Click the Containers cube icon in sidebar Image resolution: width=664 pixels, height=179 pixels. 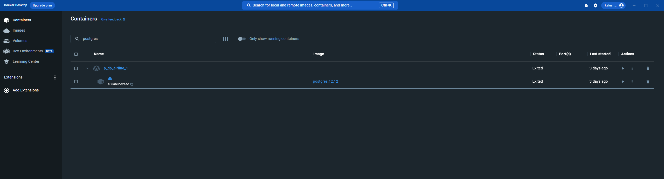[x=6, y=20]
